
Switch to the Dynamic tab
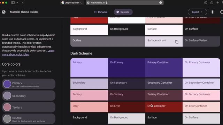101,12
